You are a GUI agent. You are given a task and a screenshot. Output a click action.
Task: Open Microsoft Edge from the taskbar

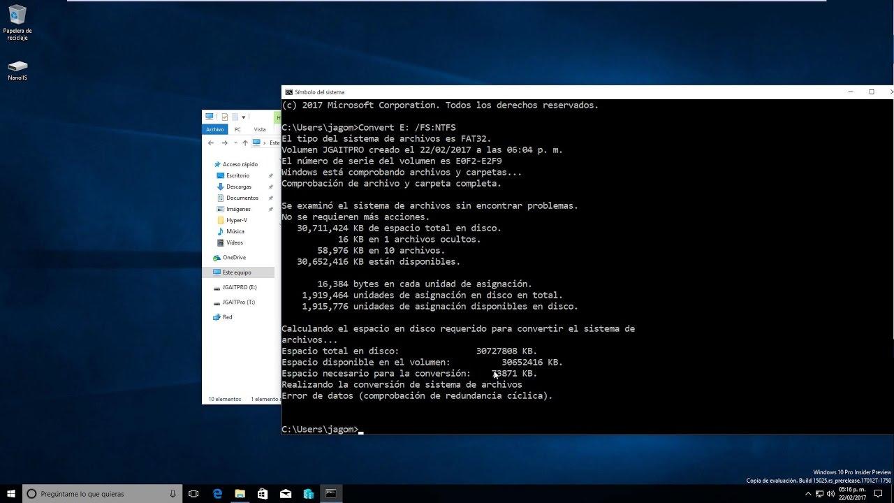[217, 494]
